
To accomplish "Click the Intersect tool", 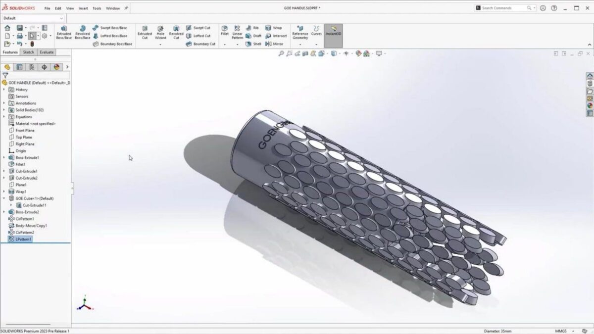I will coord(276,36).
